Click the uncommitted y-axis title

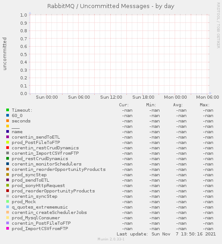tap(4, 54)
